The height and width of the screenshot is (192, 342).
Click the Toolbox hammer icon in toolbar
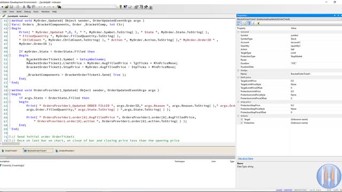click(x=146, y=7)
